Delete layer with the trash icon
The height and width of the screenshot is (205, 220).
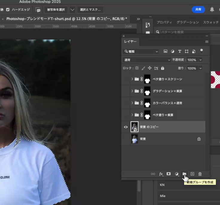pos(200,174)
